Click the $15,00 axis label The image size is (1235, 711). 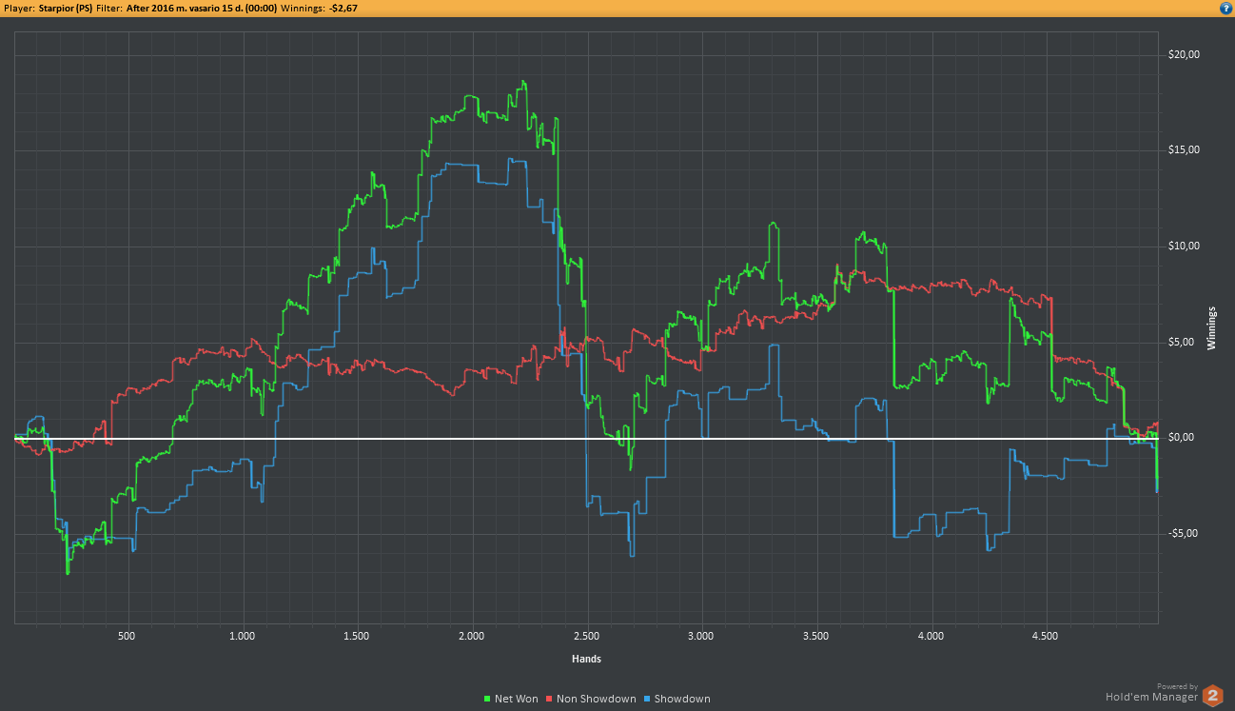[1184, 150]
